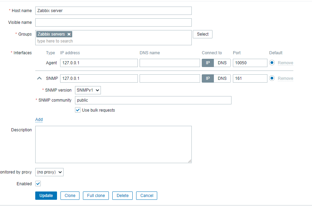Set SNMP interface connection to IP

tap(208, 78)
